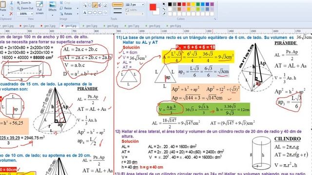Screen dimensions: 312x175
Task: Click the Copy icon in Clipboard group
Action: tap(12, 8)
